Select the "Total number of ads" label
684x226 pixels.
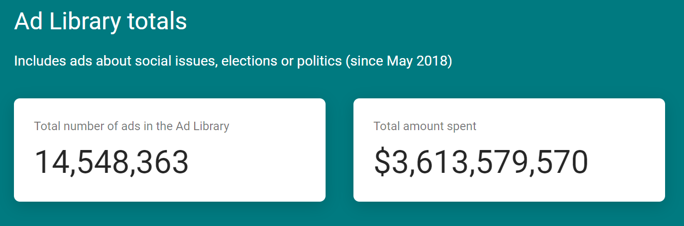131,126
